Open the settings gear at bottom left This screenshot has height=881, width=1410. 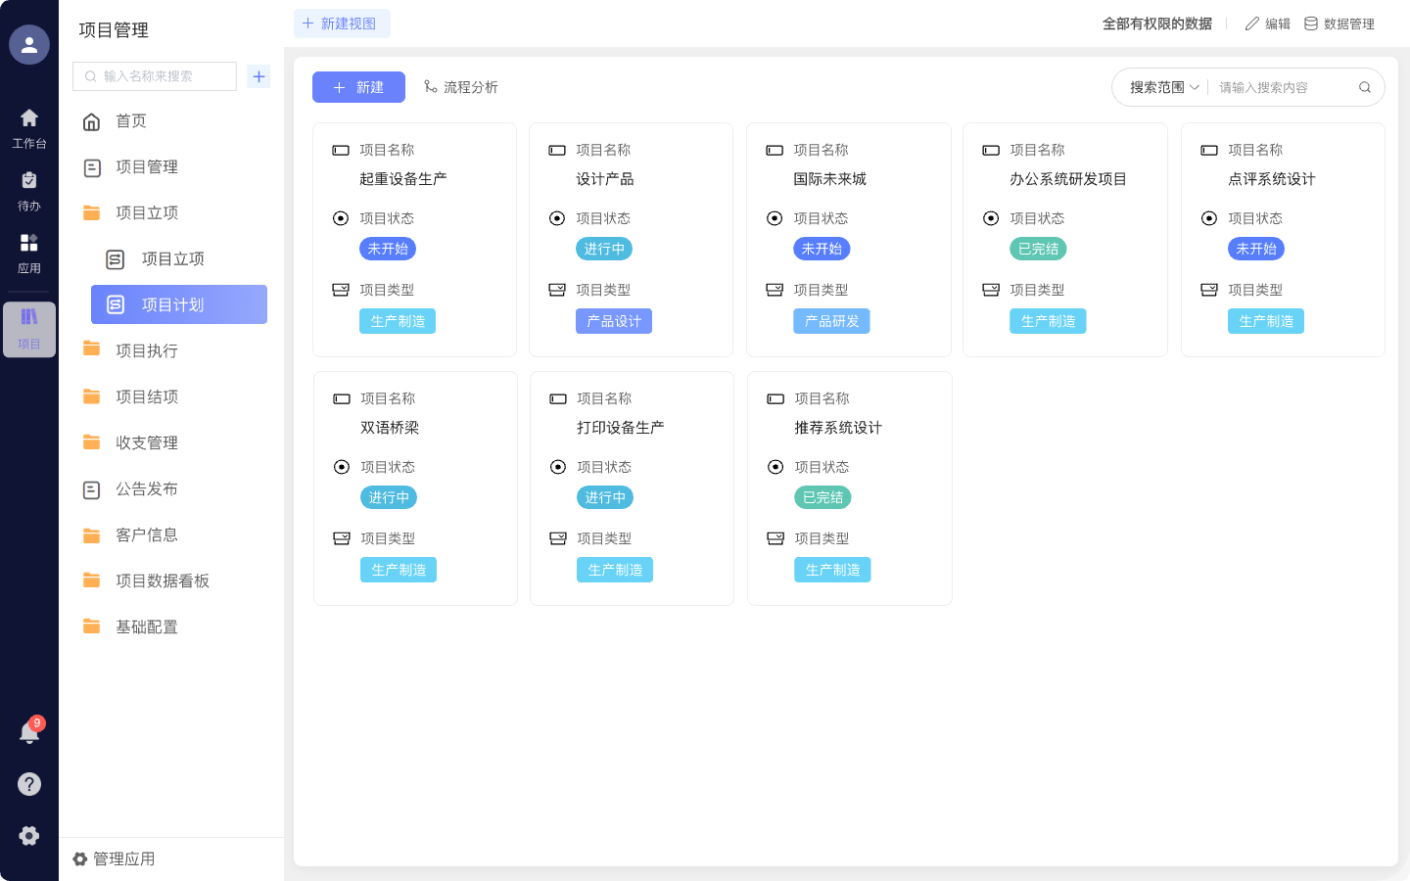point(29,835)
